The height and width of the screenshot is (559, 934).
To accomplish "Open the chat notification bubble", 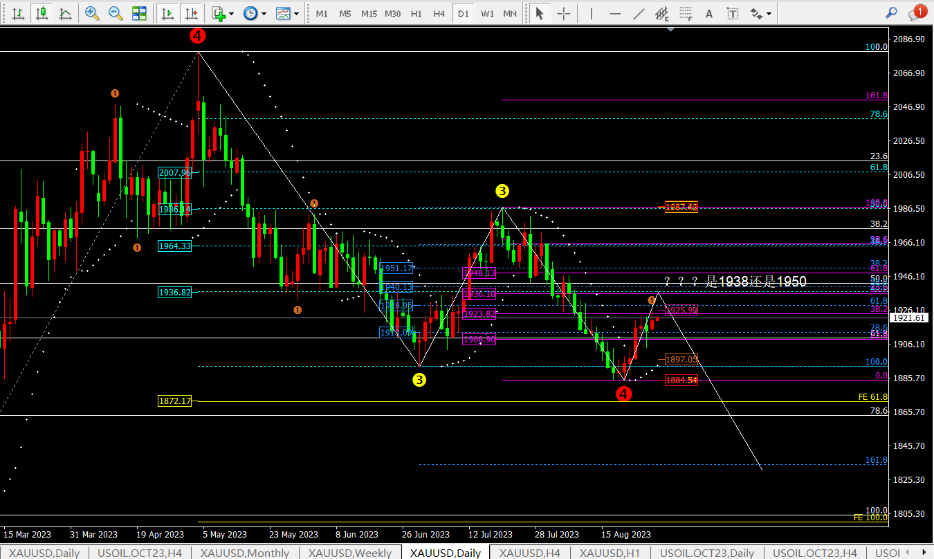I will [x=917, y=12].
